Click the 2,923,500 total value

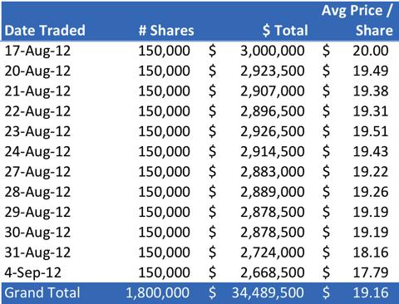273,71
